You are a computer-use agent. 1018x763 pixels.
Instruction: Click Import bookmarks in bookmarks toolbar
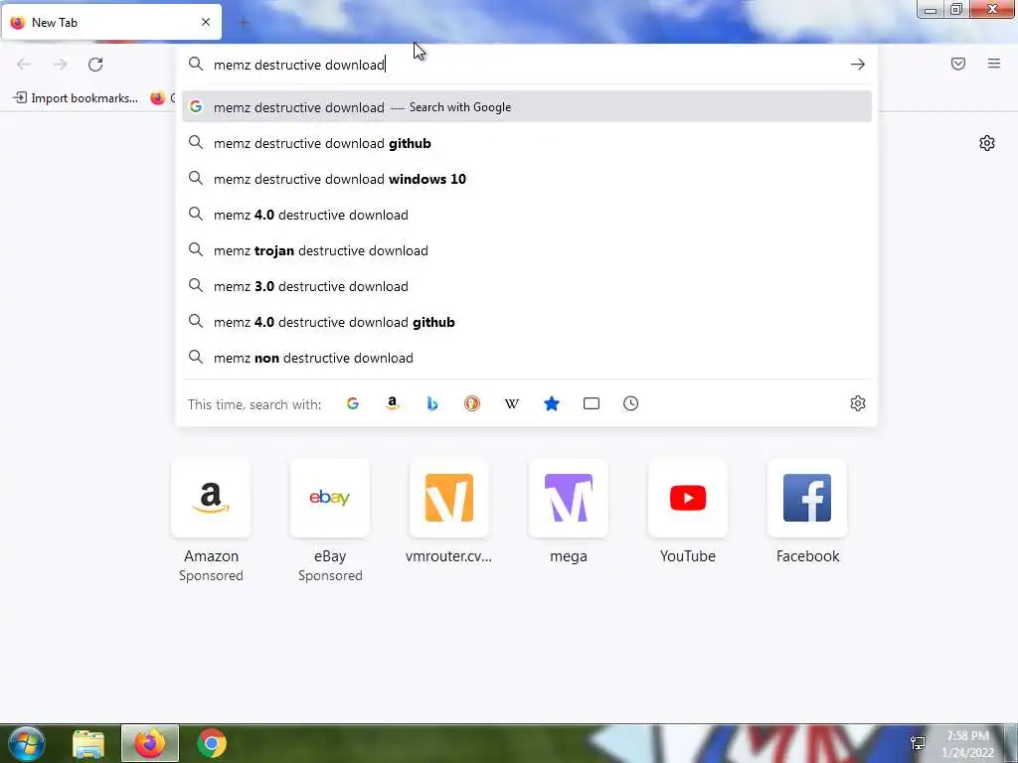coord(76,98)
